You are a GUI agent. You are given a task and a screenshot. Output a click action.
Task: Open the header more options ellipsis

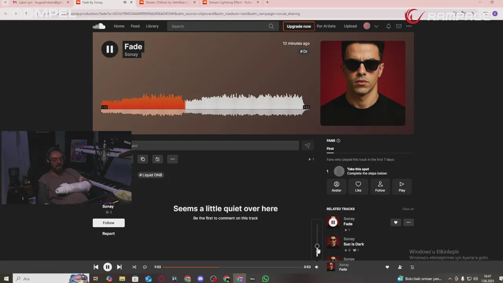click(x=409, y=26)
